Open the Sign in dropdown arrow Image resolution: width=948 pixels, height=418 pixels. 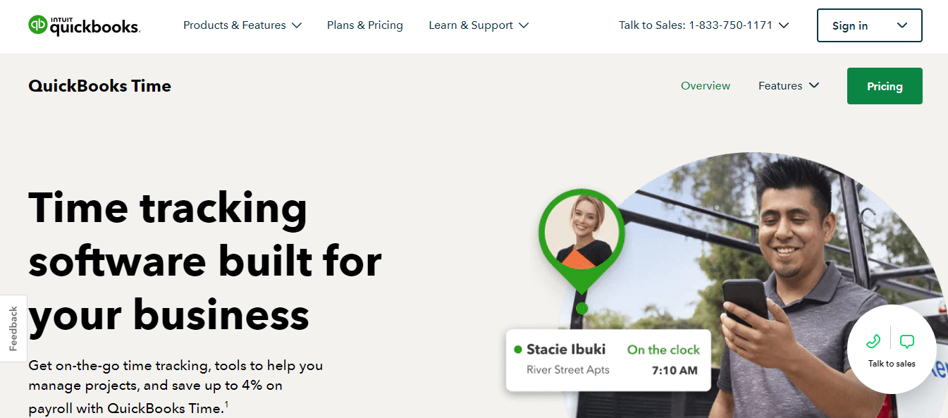click(902, 25)
